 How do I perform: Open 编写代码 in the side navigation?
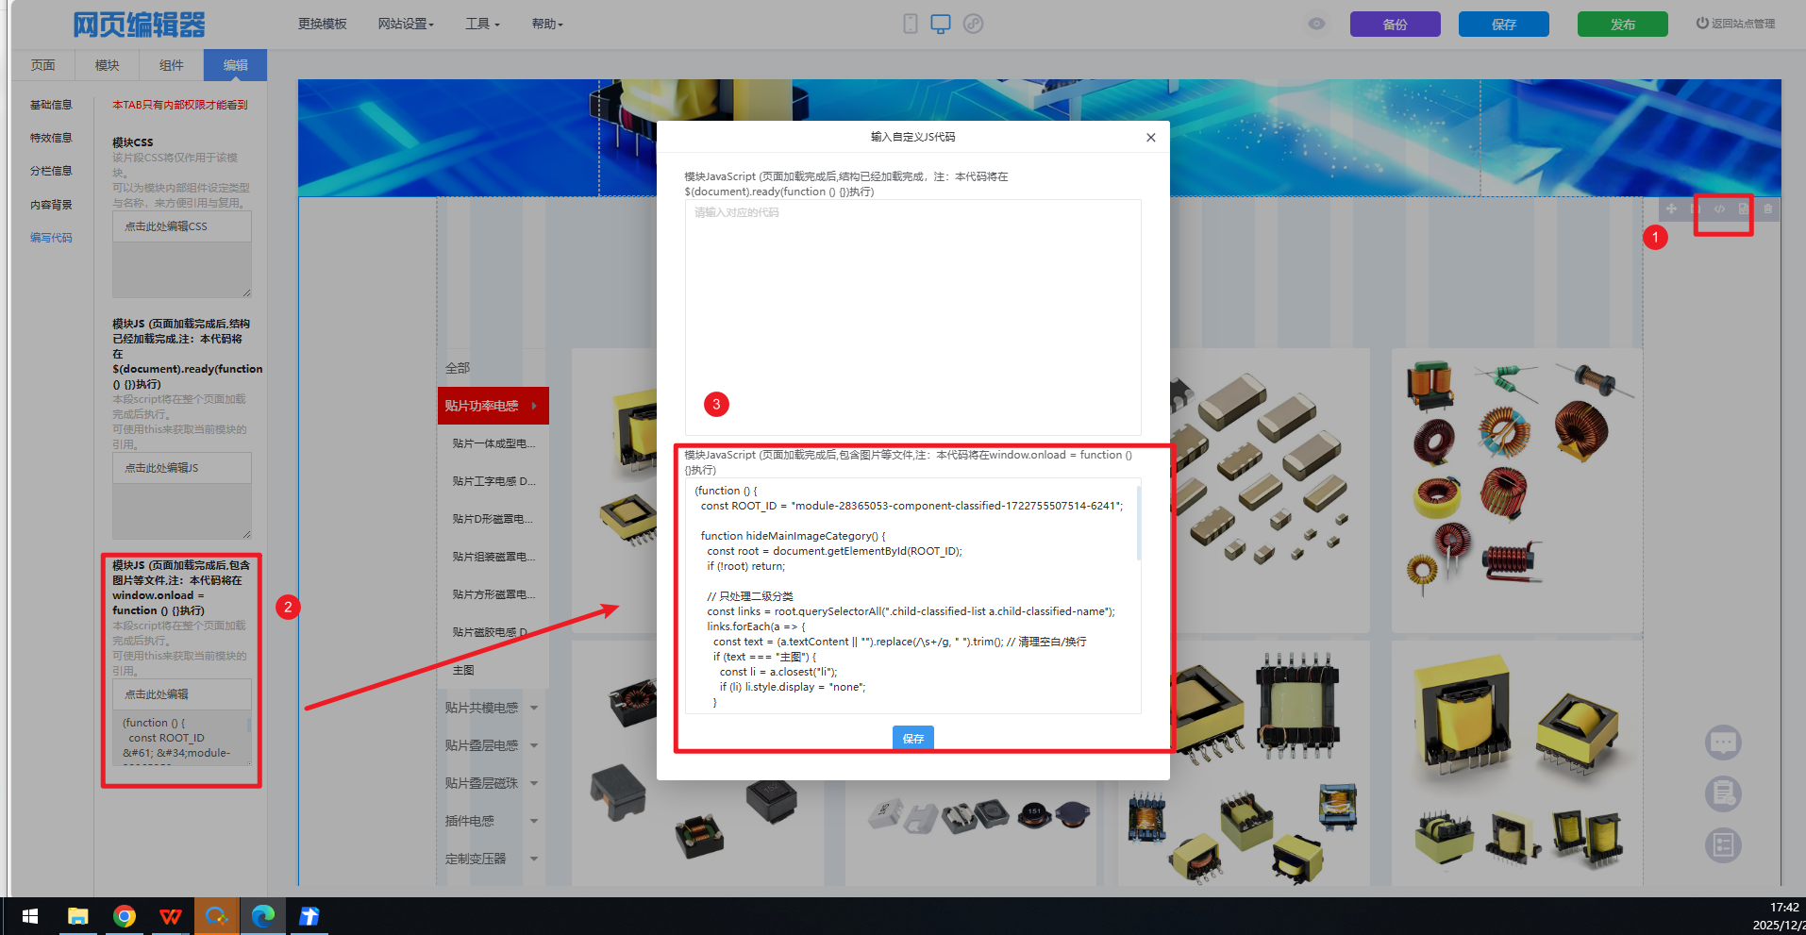(x=51, y=238)
